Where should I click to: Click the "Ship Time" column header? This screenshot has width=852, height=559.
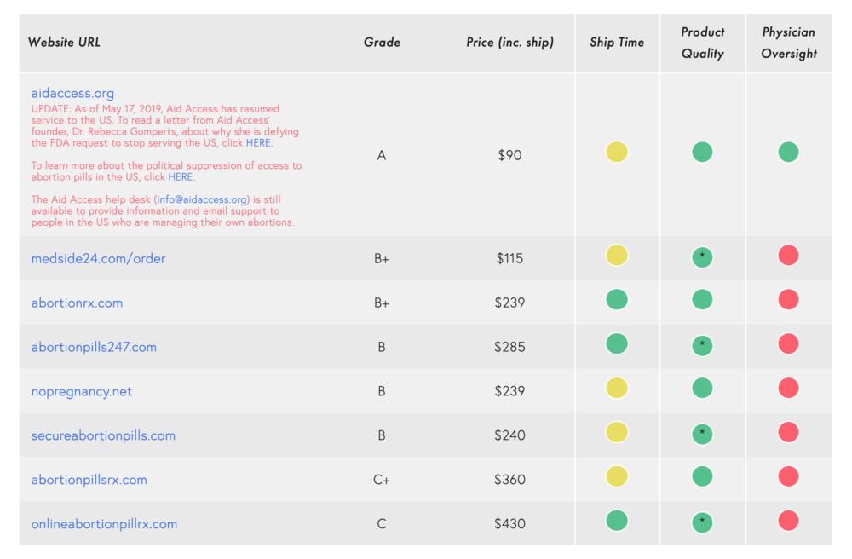617,43
